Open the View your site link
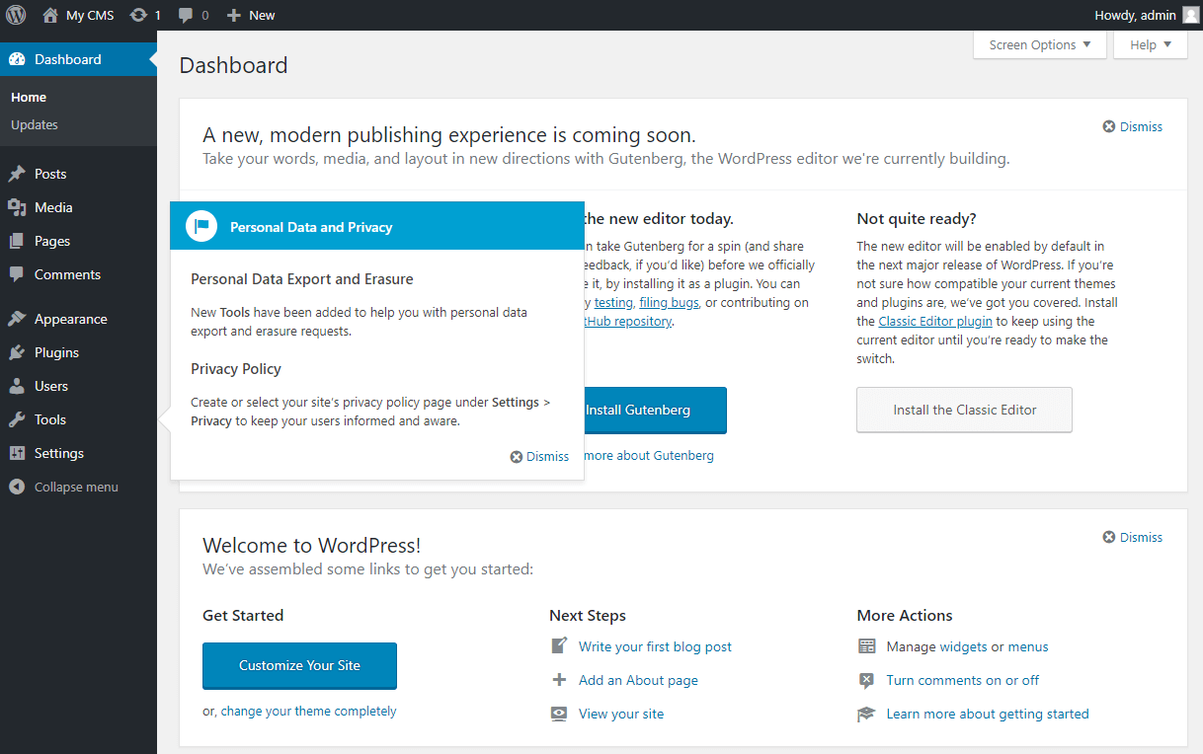 coord(621,714)
